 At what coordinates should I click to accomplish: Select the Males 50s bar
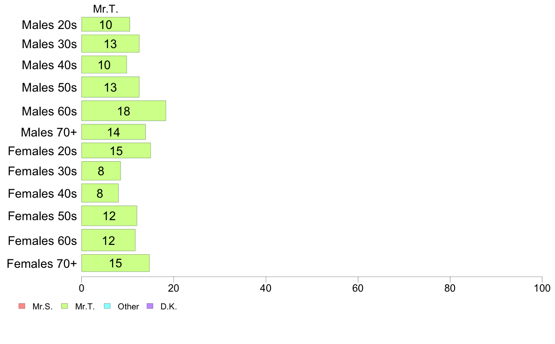click(110, 87)
